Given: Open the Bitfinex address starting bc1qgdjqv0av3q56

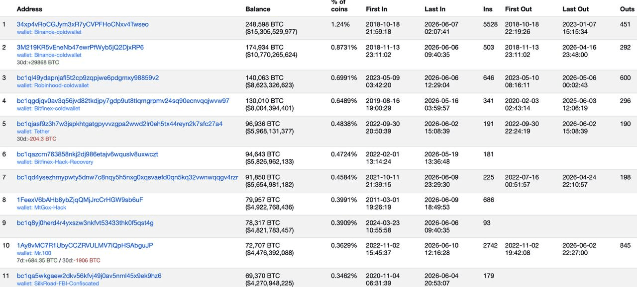Looking at the screenshot, I should click(123, 101).
